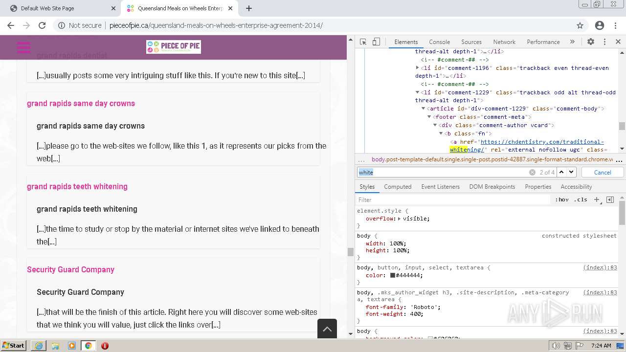Open the Accessibility tab
Image resolution: width=626 pixels, height=352 pixels.
coord(576,187)
